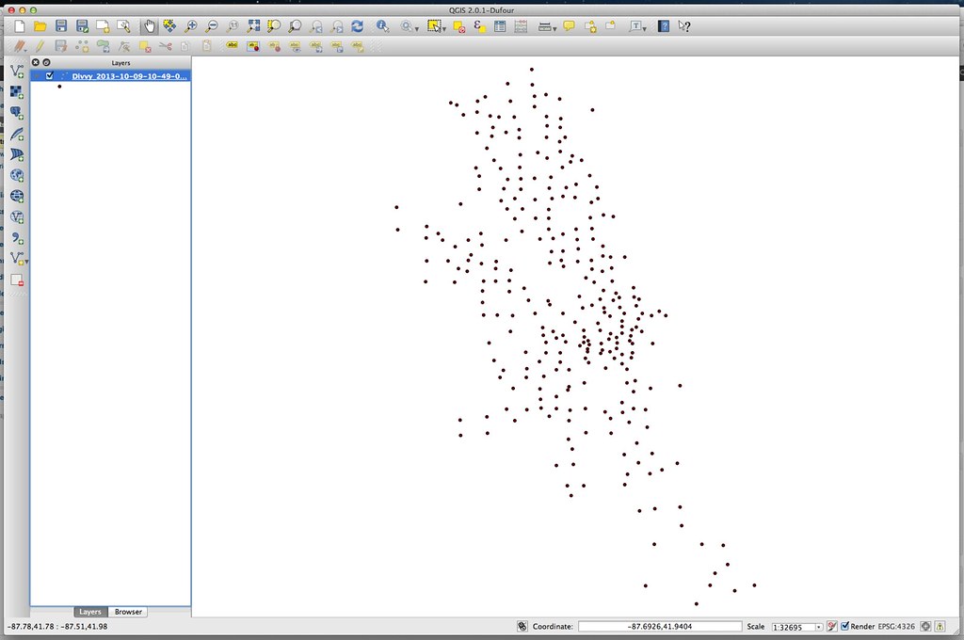Open the attribute table

tap(500, 25)
